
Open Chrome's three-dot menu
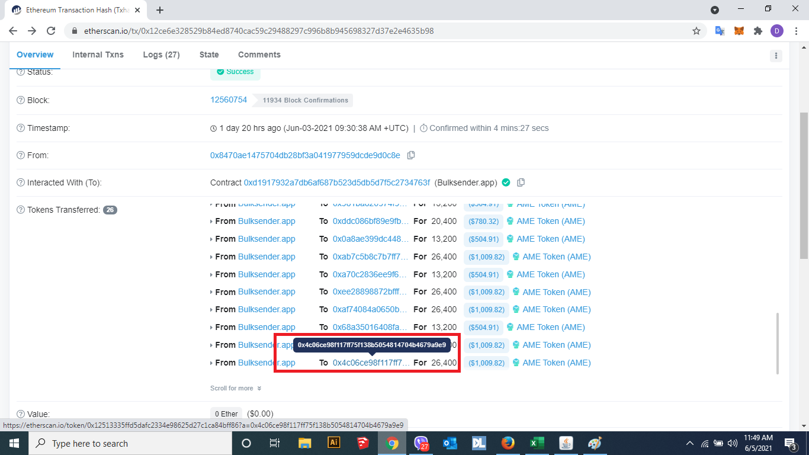click(x=796, y=31)
